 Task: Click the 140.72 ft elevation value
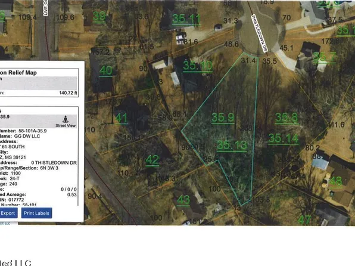point(68,93)
